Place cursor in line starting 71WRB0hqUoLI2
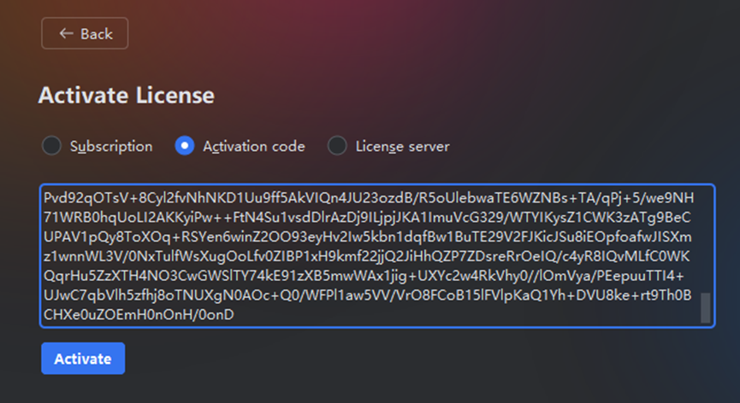 coord(367,217)
